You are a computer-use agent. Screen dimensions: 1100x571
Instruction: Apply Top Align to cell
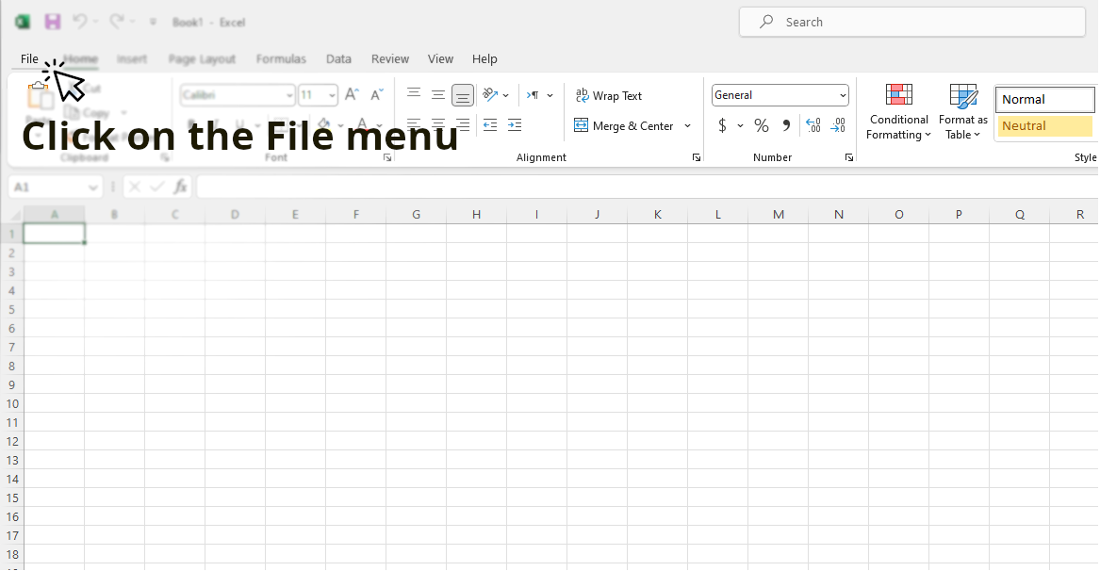(x=414, y=94)
